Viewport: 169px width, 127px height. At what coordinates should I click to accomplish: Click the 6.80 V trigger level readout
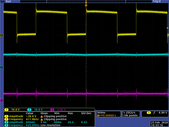(x=163, y=113)
